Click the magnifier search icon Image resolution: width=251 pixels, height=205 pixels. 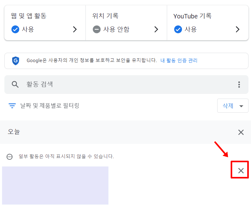coord(15,84)
